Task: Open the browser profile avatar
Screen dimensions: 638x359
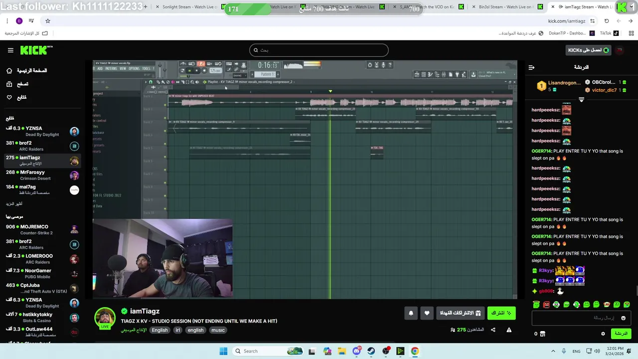Action: 19,21
